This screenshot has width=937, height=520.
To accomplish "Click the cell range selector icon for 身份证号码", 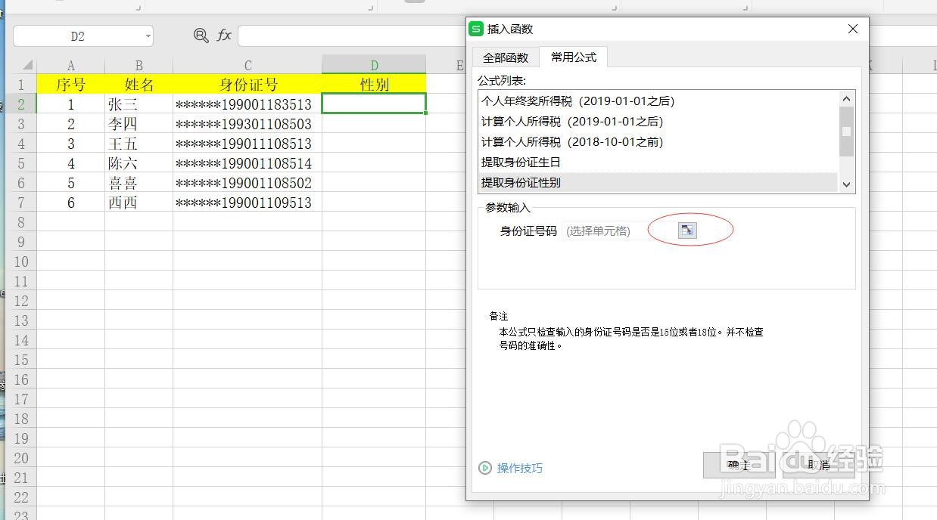I will 687,231.
